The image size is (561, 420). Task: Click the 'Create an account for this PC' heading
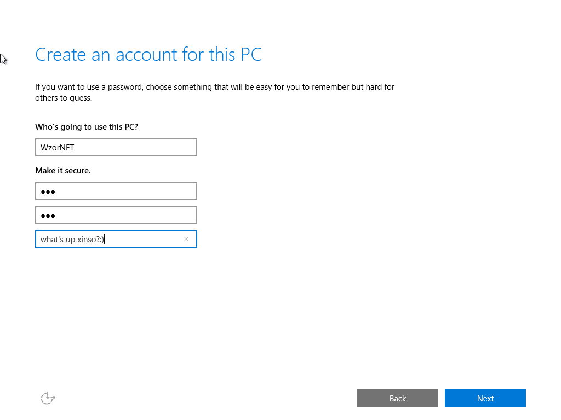point(148,55)
